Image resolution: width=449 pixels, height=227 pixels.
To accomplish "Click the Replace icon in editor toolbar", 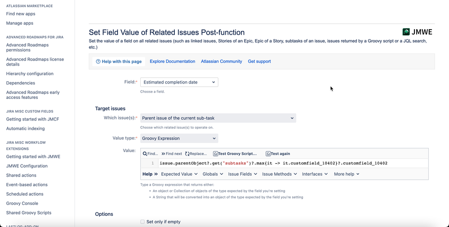I will (187, 154).
